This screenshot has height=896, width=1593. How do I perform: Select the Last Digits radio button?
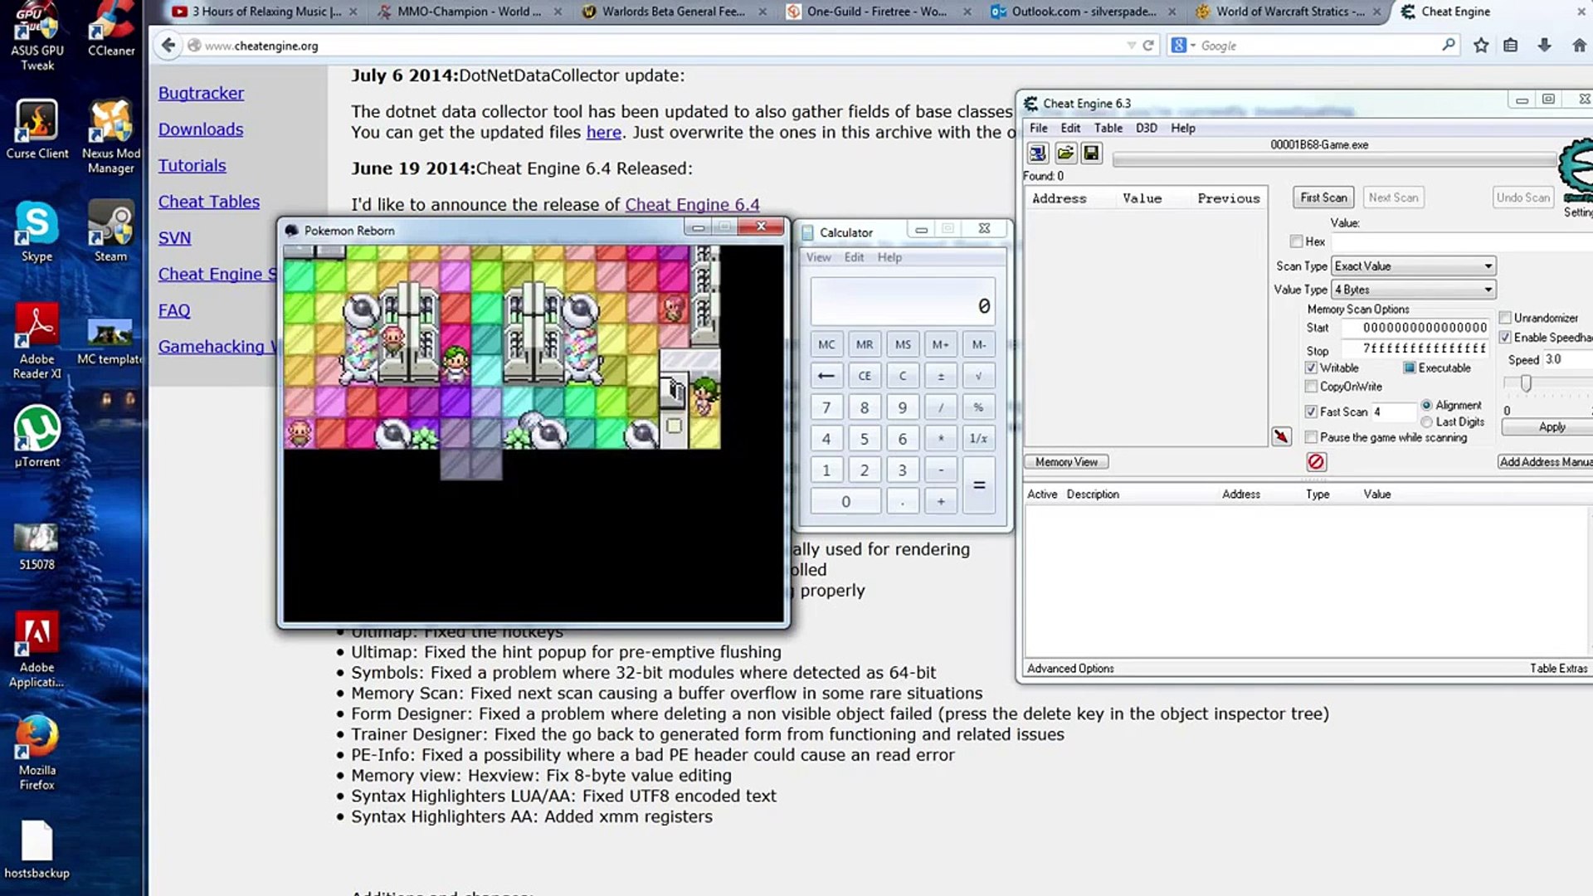1426,422
